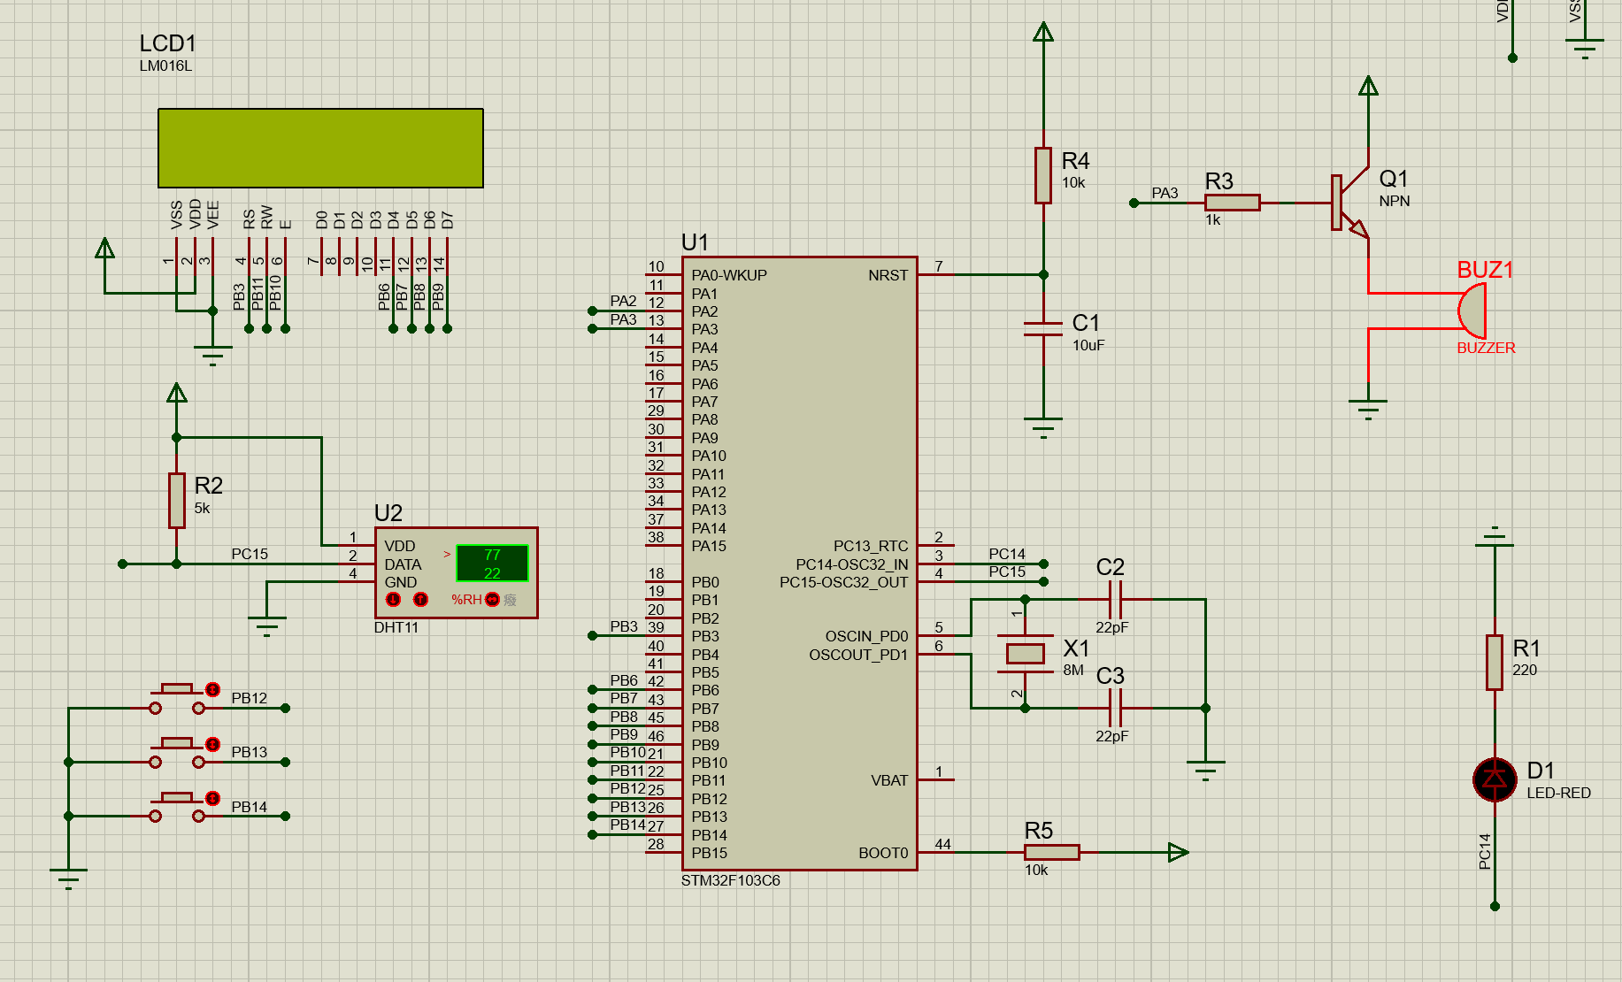Viewport: 1622px width, 982px height.
Task: Select the C1 10uF capacitor symbol
Action: tap(1043, 328)
